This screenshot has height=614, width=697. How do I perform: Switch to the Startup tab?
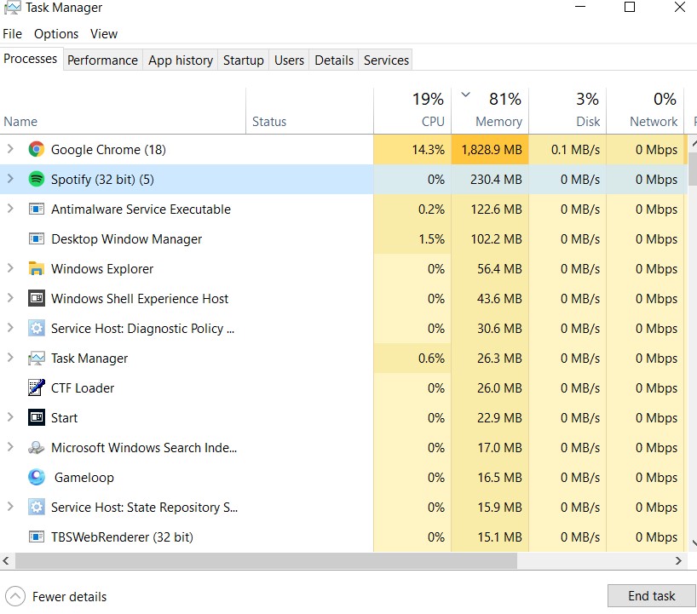[243, 60]
